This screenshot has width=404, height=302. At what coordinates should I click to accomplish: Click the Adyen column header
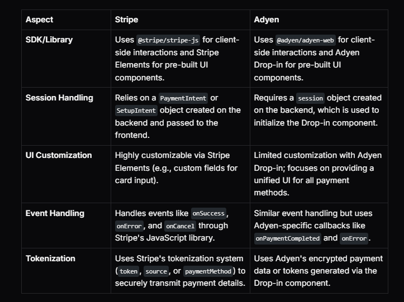(267, 20)
